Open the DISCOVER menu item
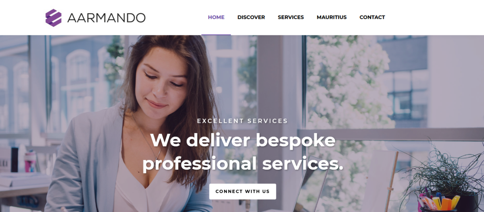 click(251, 17)
